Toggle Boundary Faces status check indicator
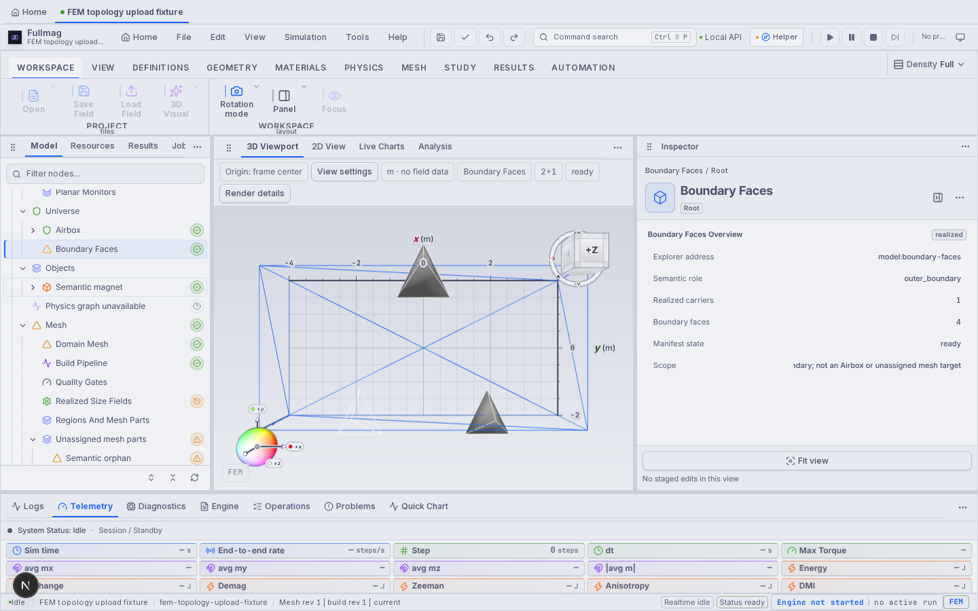Screen dimensions: 978x611 197,249
